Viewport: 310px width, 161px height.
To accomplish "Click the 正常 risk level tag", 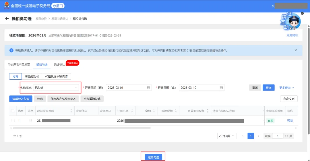I will [270, 121].
